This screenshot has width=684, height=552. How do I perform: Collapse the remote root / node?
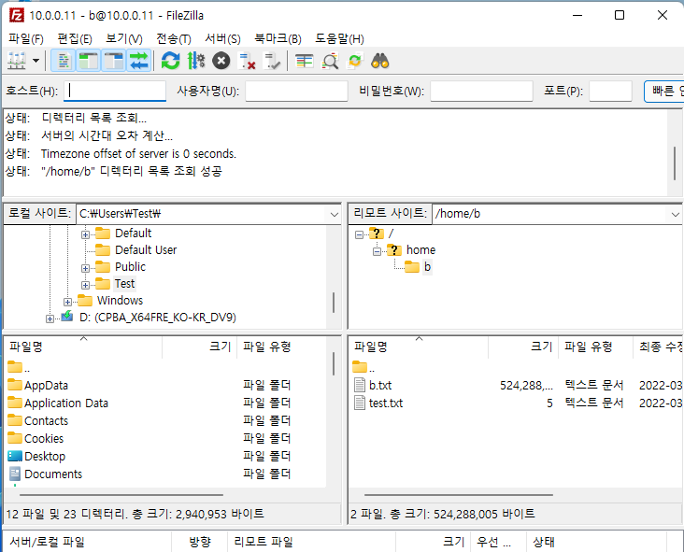point(359,234)
